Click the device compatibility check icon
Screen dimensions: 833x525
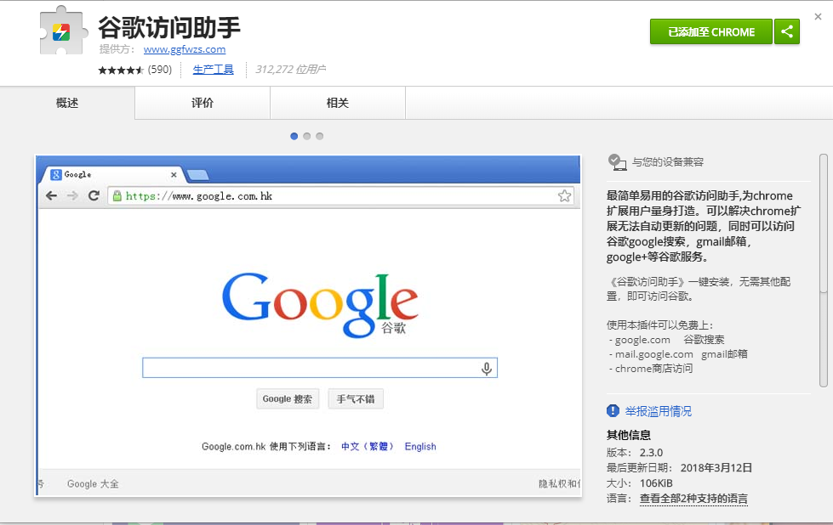click(617, 161)
